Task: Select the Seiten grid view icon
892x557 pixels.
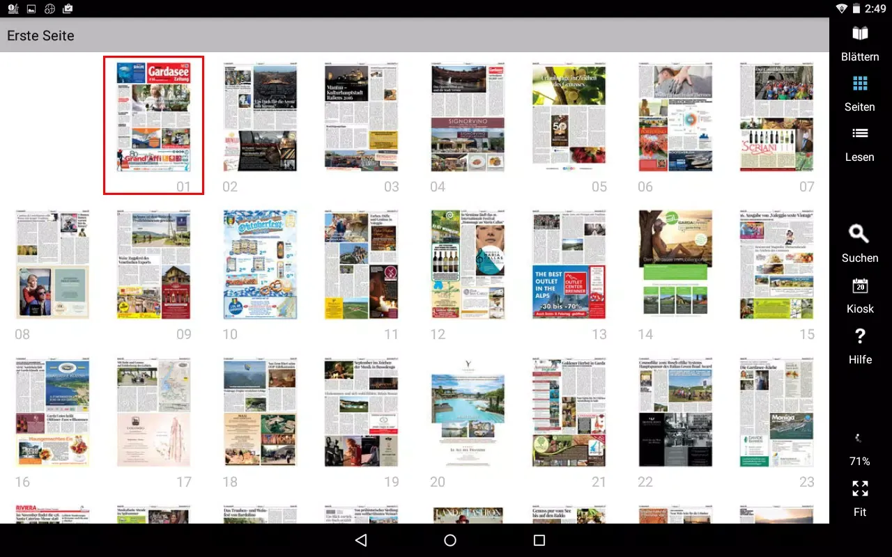Action: click(860, 84)
